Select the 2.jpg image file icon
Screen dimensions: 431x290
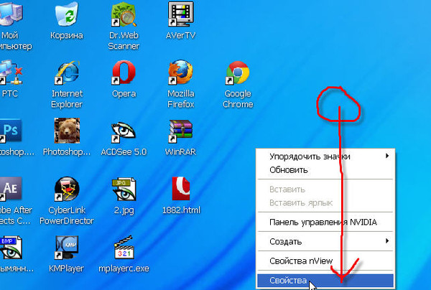pos(124,190)
